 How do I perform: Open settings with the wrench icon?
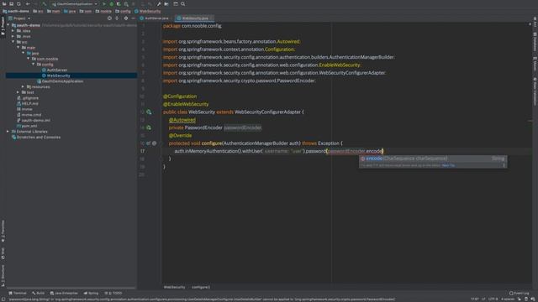[x=159, y=3]
